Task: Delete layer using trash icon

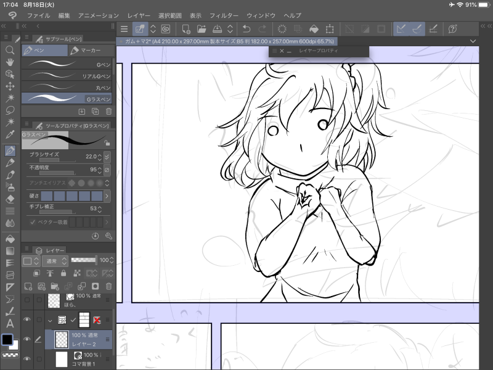Action: click(x=109, y=286)
